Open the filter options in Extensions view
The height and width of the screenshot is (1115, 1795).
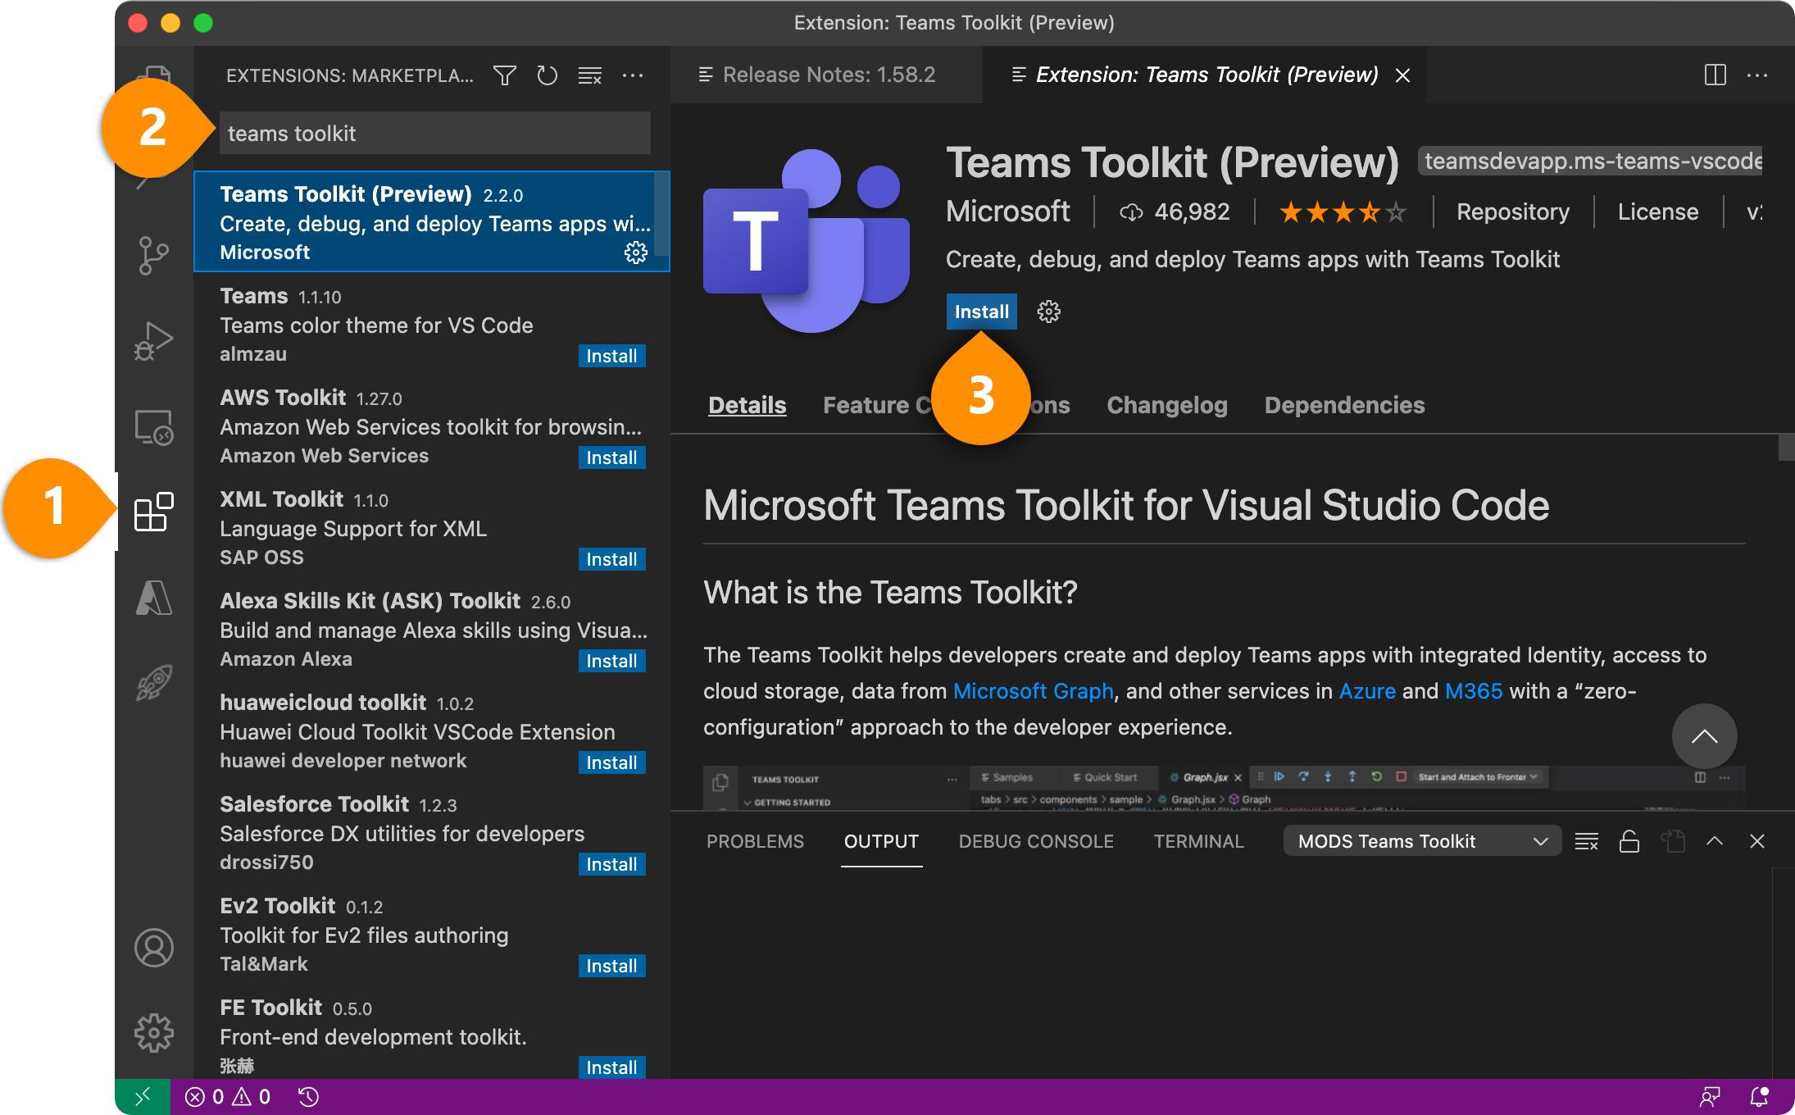pyautogui.click(x=504, y=75)
